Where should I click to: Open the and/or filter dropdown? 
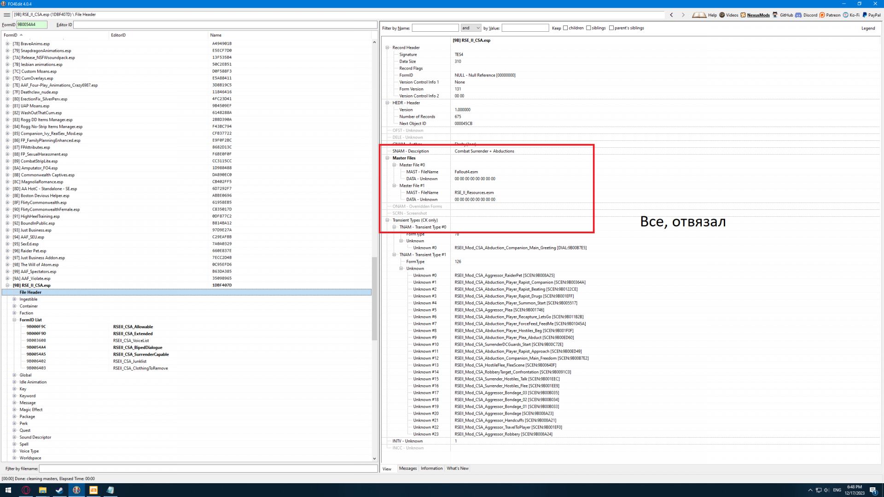pos(471,28)
